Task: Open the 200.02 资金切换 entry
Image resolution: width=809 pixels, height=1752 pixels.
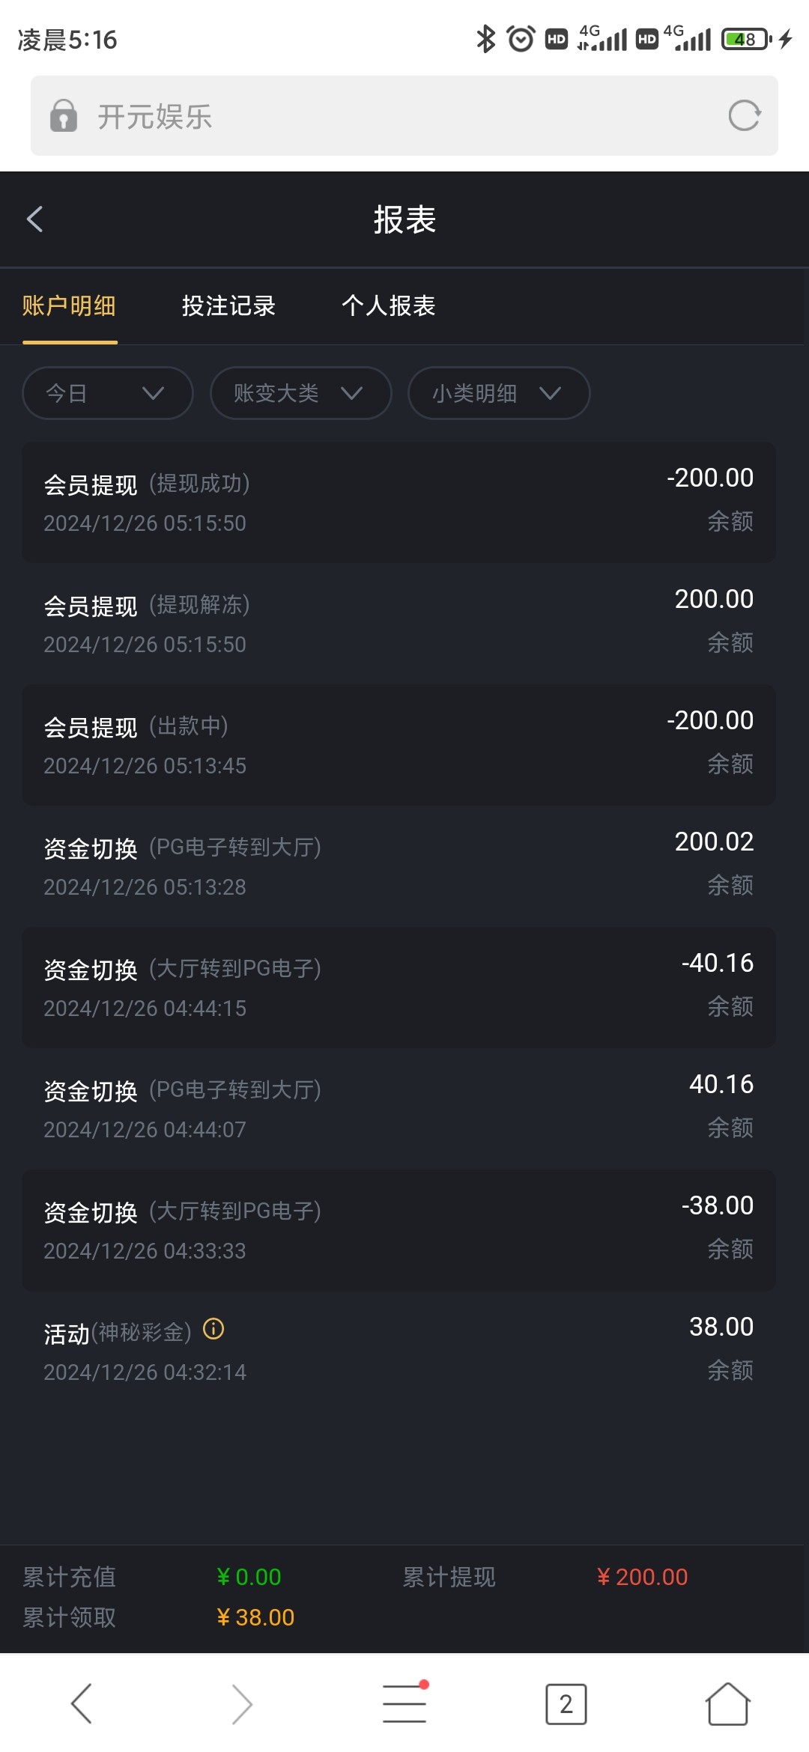Action: (399, 866)
